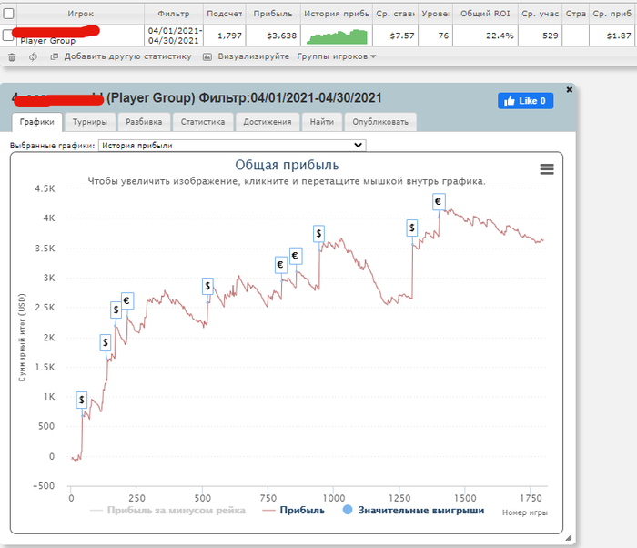The height and width of the screenshot is (548, 637).
Task: Toggle Значительные выигрыши legend series
Action: coord(413,510)
